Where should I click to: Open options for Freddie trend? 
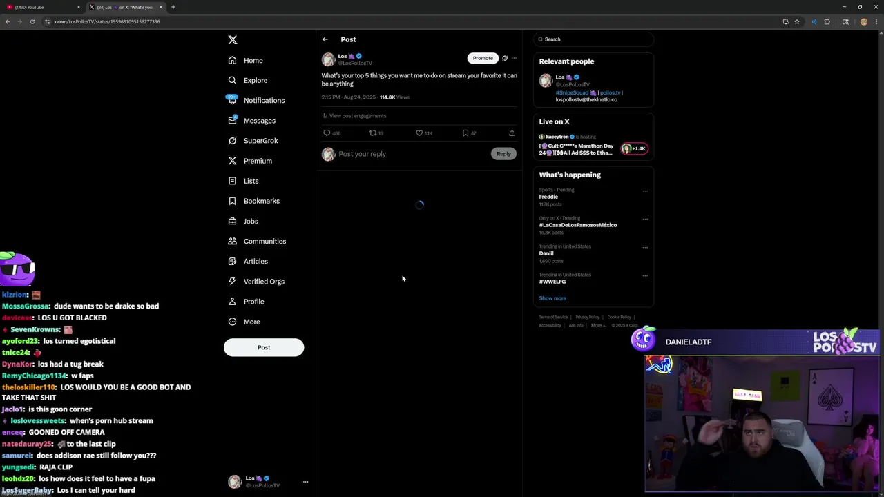click(645, 191)
